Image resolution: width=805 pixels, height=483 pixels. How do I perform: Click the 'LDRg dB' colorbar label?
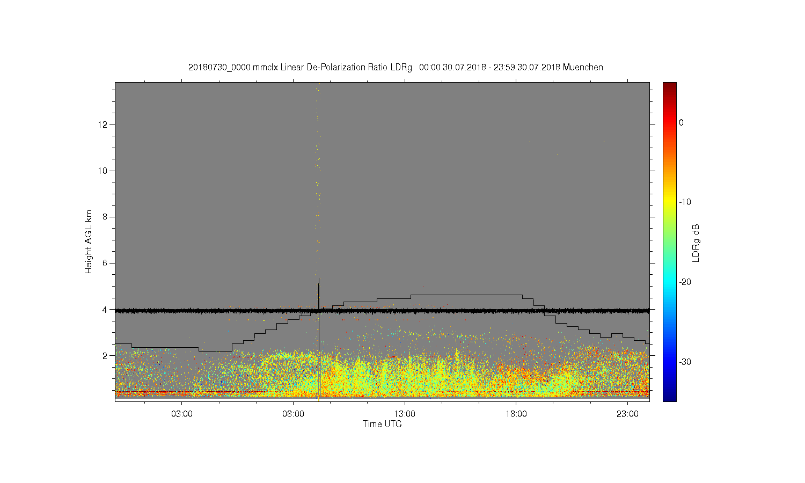click(696, 243)
